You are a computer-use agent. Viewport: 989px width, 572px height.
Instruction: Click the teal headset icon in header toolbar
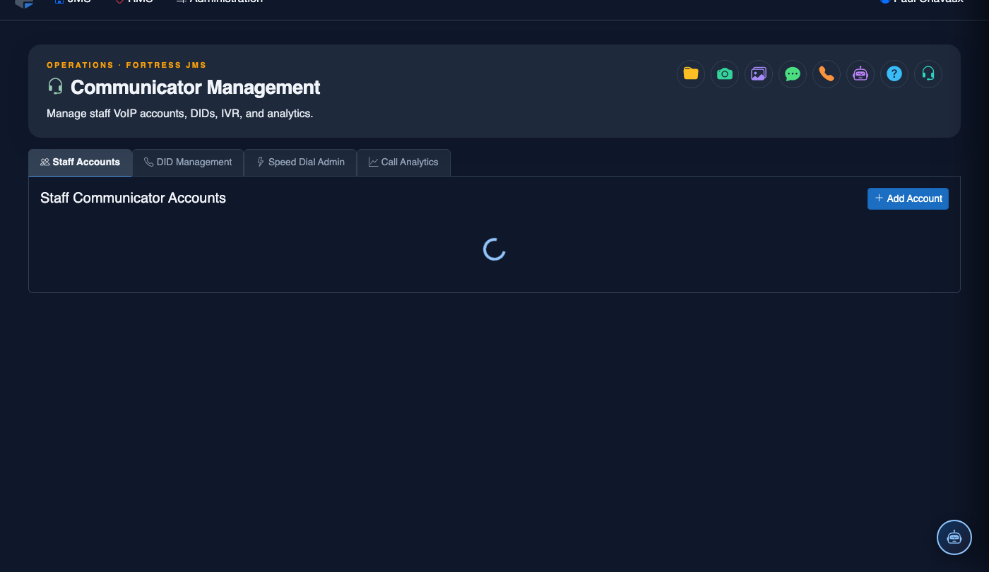point(928,73)
